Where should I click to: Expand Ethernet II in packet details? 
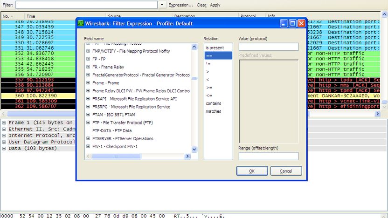[x=4, y=129]
